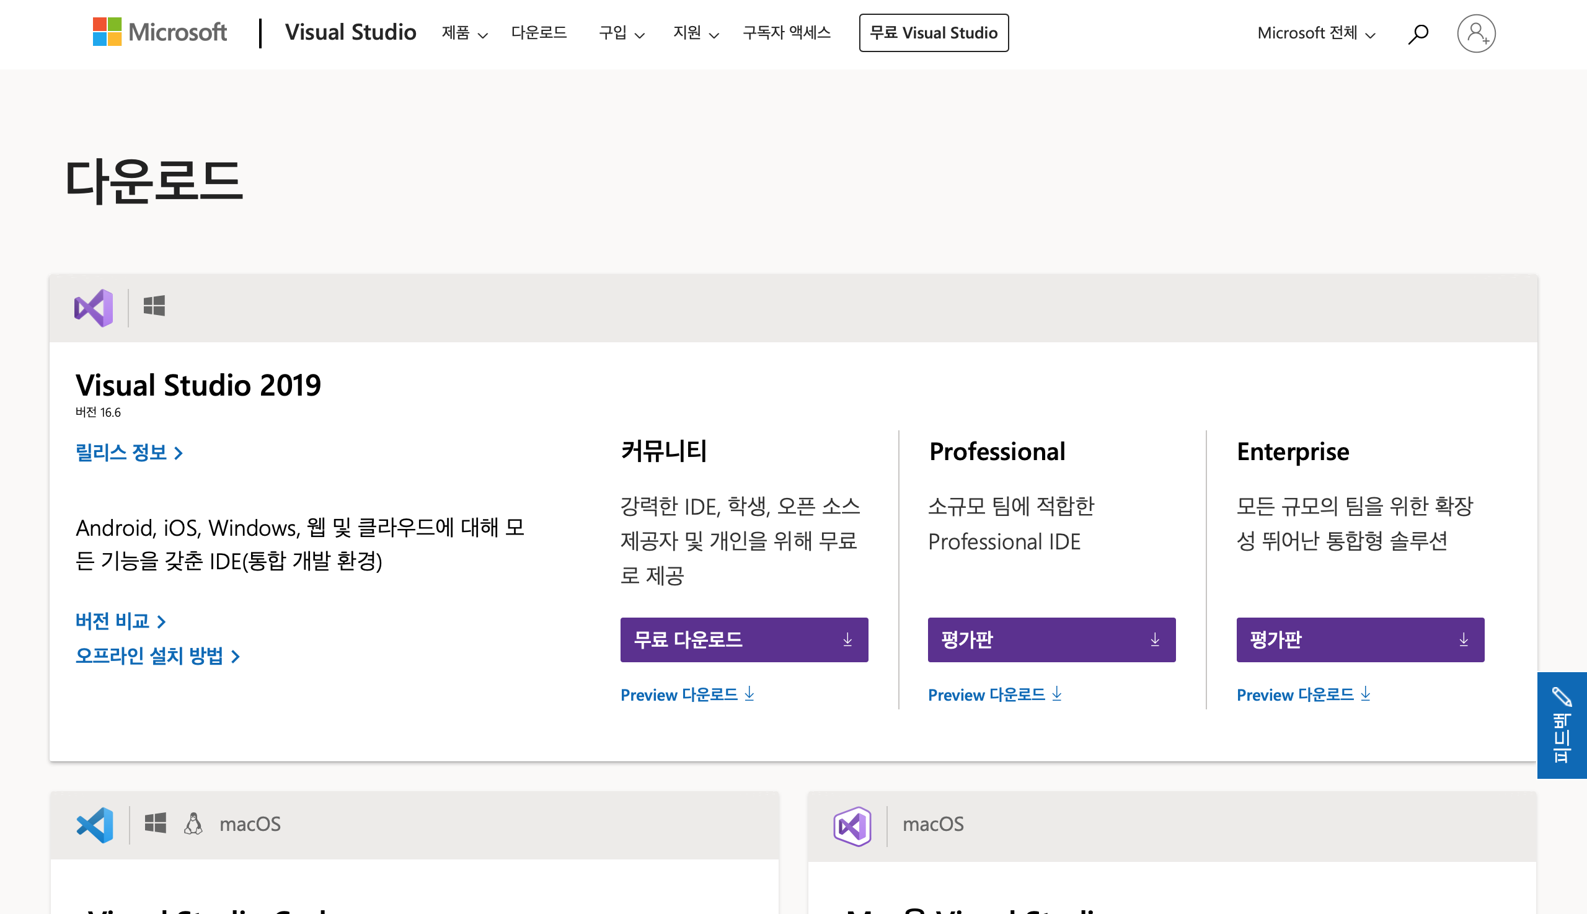The height and width of the screenshot is (914, 1587).
Task: Expand the 구입 dropdown menu
Action: pyautogui.click(x=621, y=33)
